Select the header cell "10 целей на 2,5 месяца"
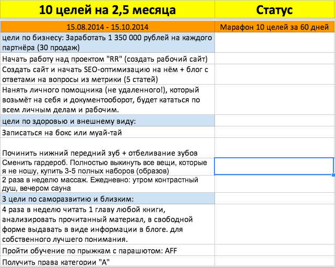Image resolution: width=335 pixels, height=268 pixels. (x=107, y=9)
